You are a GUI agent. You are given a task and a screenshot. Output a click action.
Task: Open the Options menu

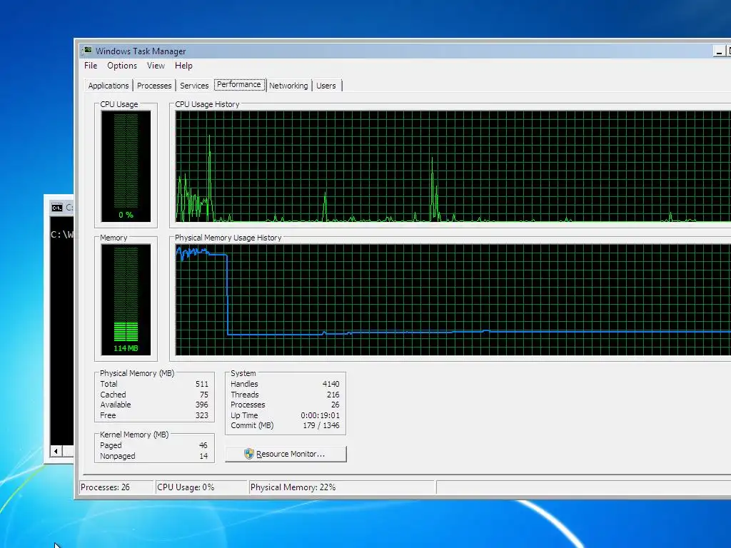coord(122,66)
